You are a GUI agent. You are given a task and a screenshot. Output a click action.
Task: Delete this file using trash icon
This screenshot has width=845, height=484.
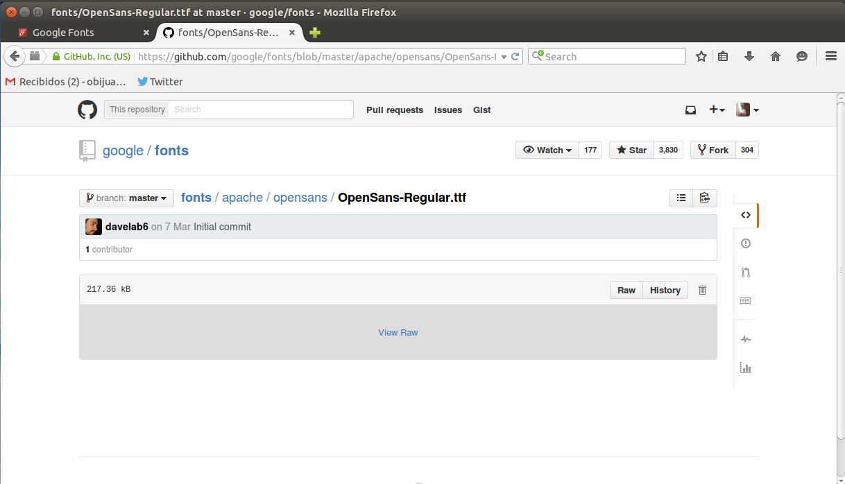pyautogui.click(x=702, y=290)
